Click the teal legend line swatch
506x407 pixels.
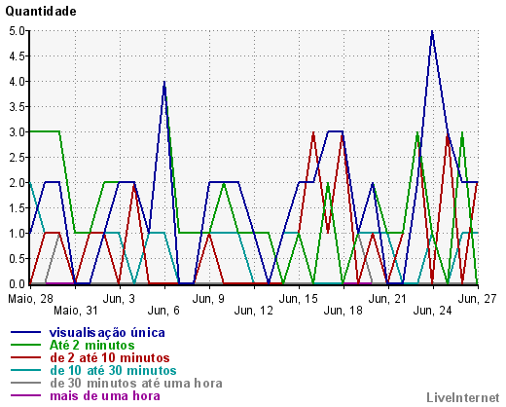[25, 370]
